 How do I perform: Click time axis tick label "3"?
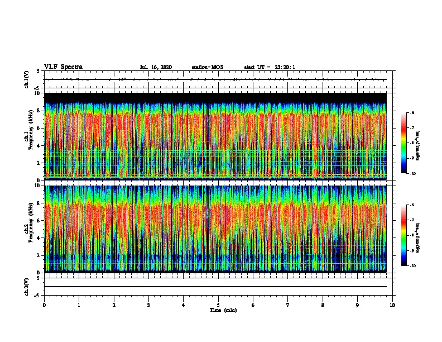click(148, 305)
